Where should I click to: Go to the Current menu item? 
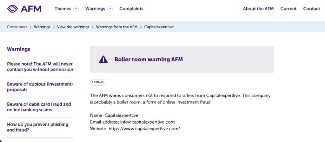pyautogui.click(x=288, y=9)
